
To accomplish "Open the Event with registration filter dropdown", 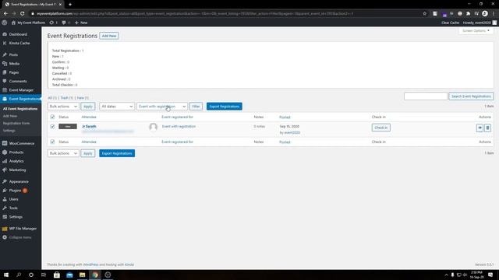I will (162, 107).
